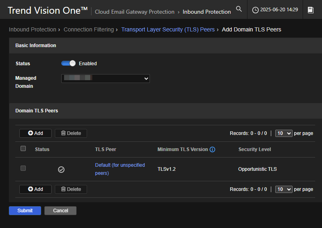322x228 pixels.
Task: Click the Minimum TLS Version info icon
Action: 212,149
